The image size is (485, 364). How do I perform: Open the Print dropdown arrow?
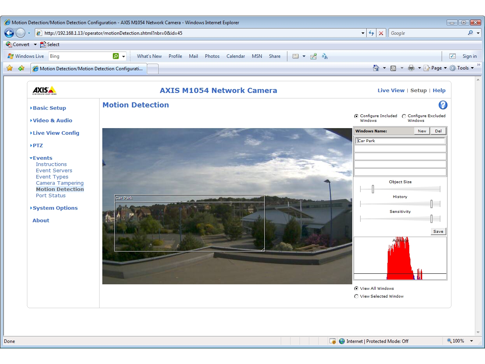(419, 68)
